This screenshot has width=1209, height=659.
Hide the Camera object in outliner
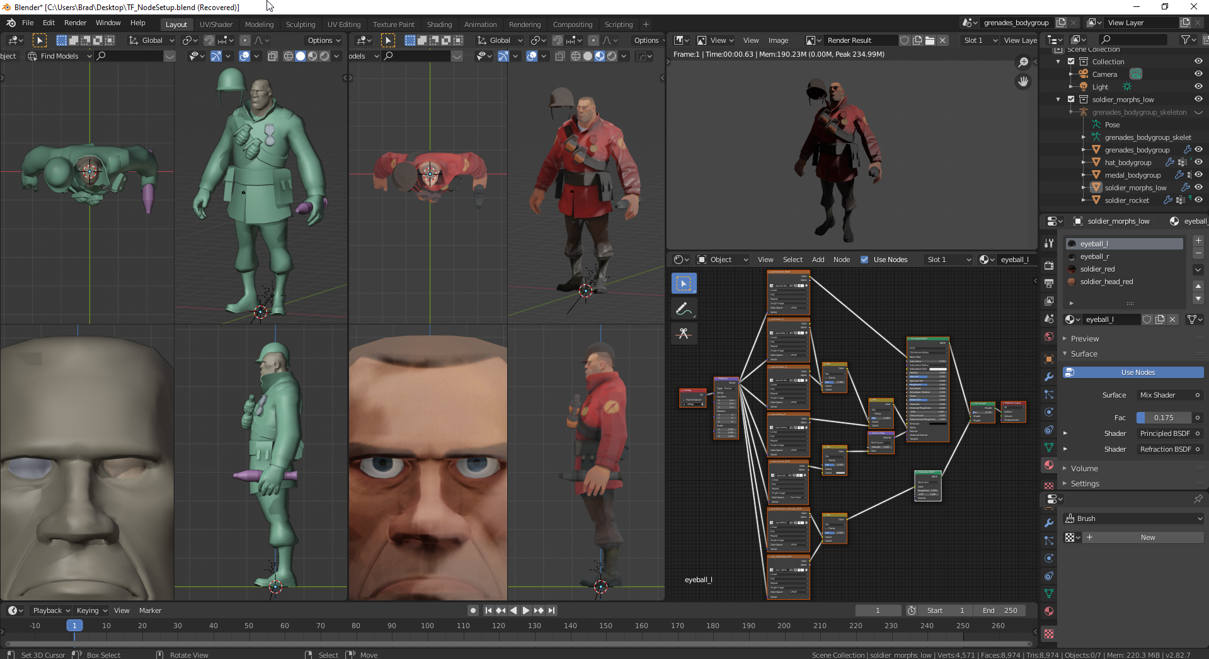click(1198, 74)
